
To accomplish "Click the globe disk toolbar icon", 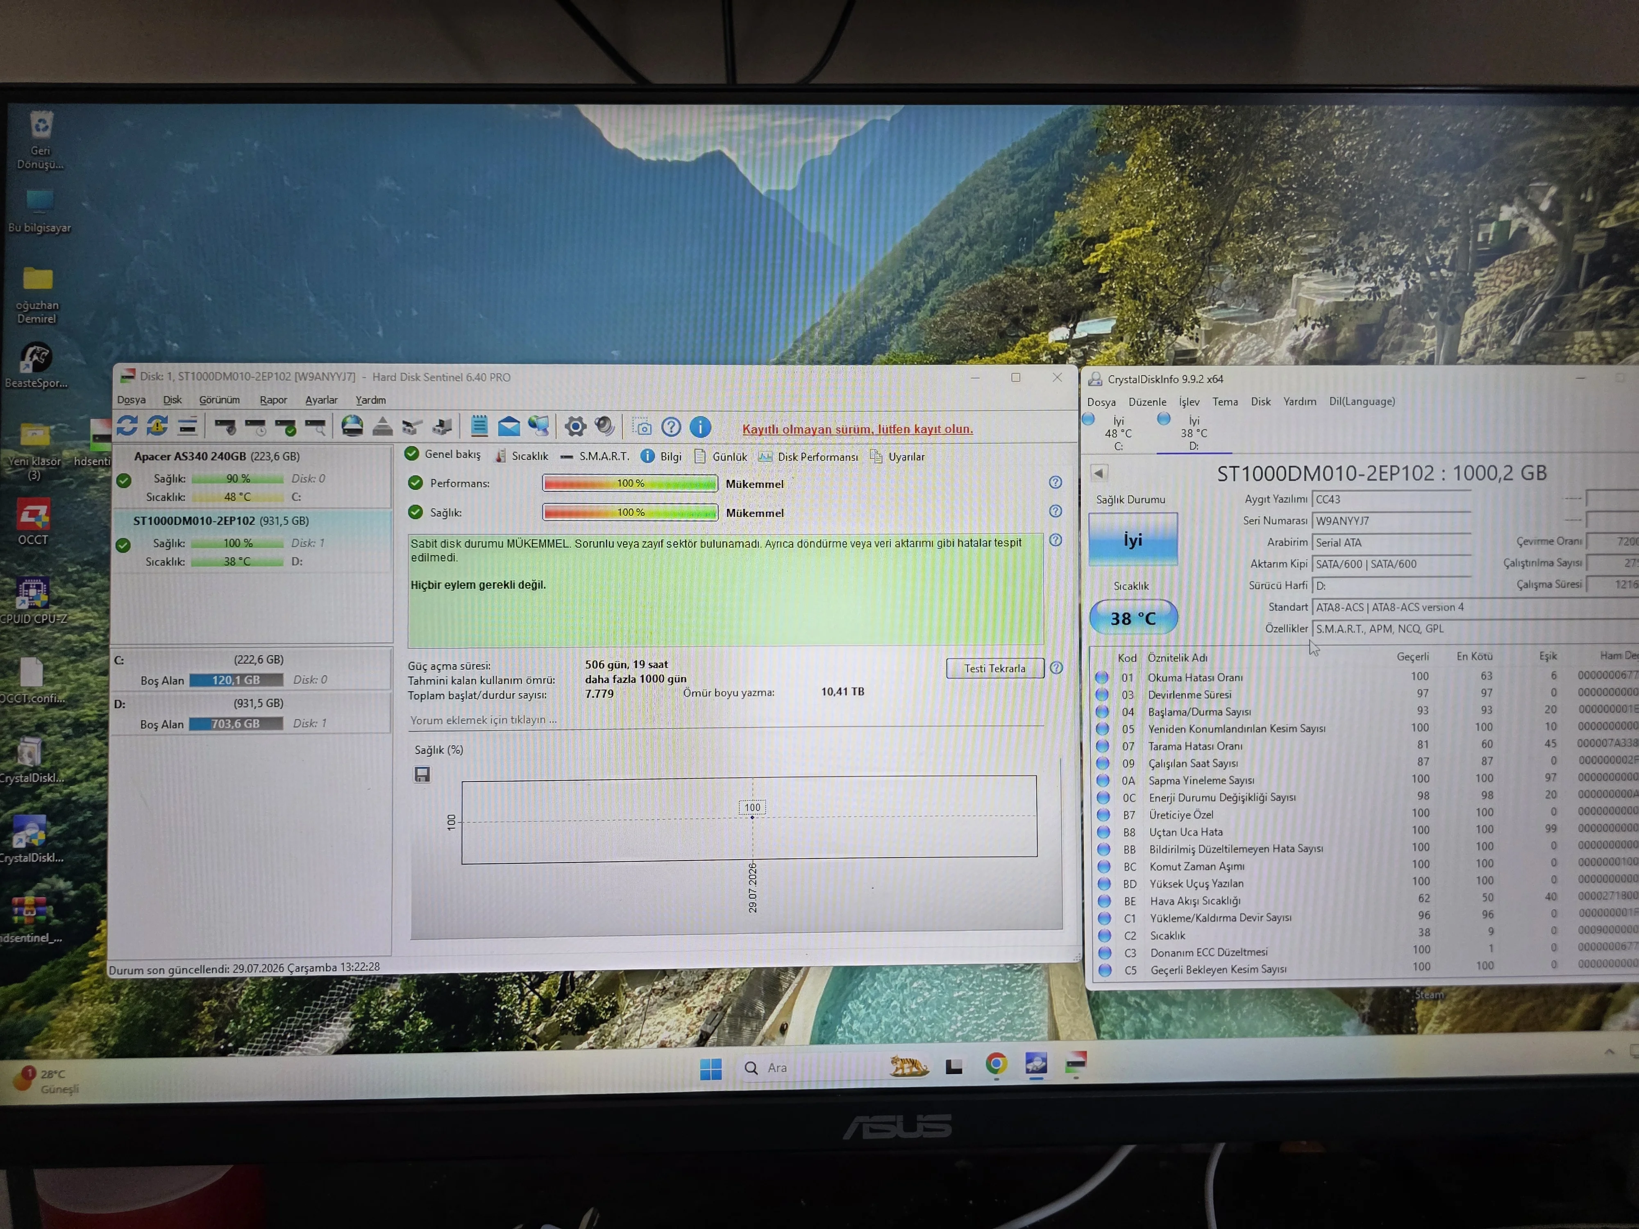I will coord(352,425).
